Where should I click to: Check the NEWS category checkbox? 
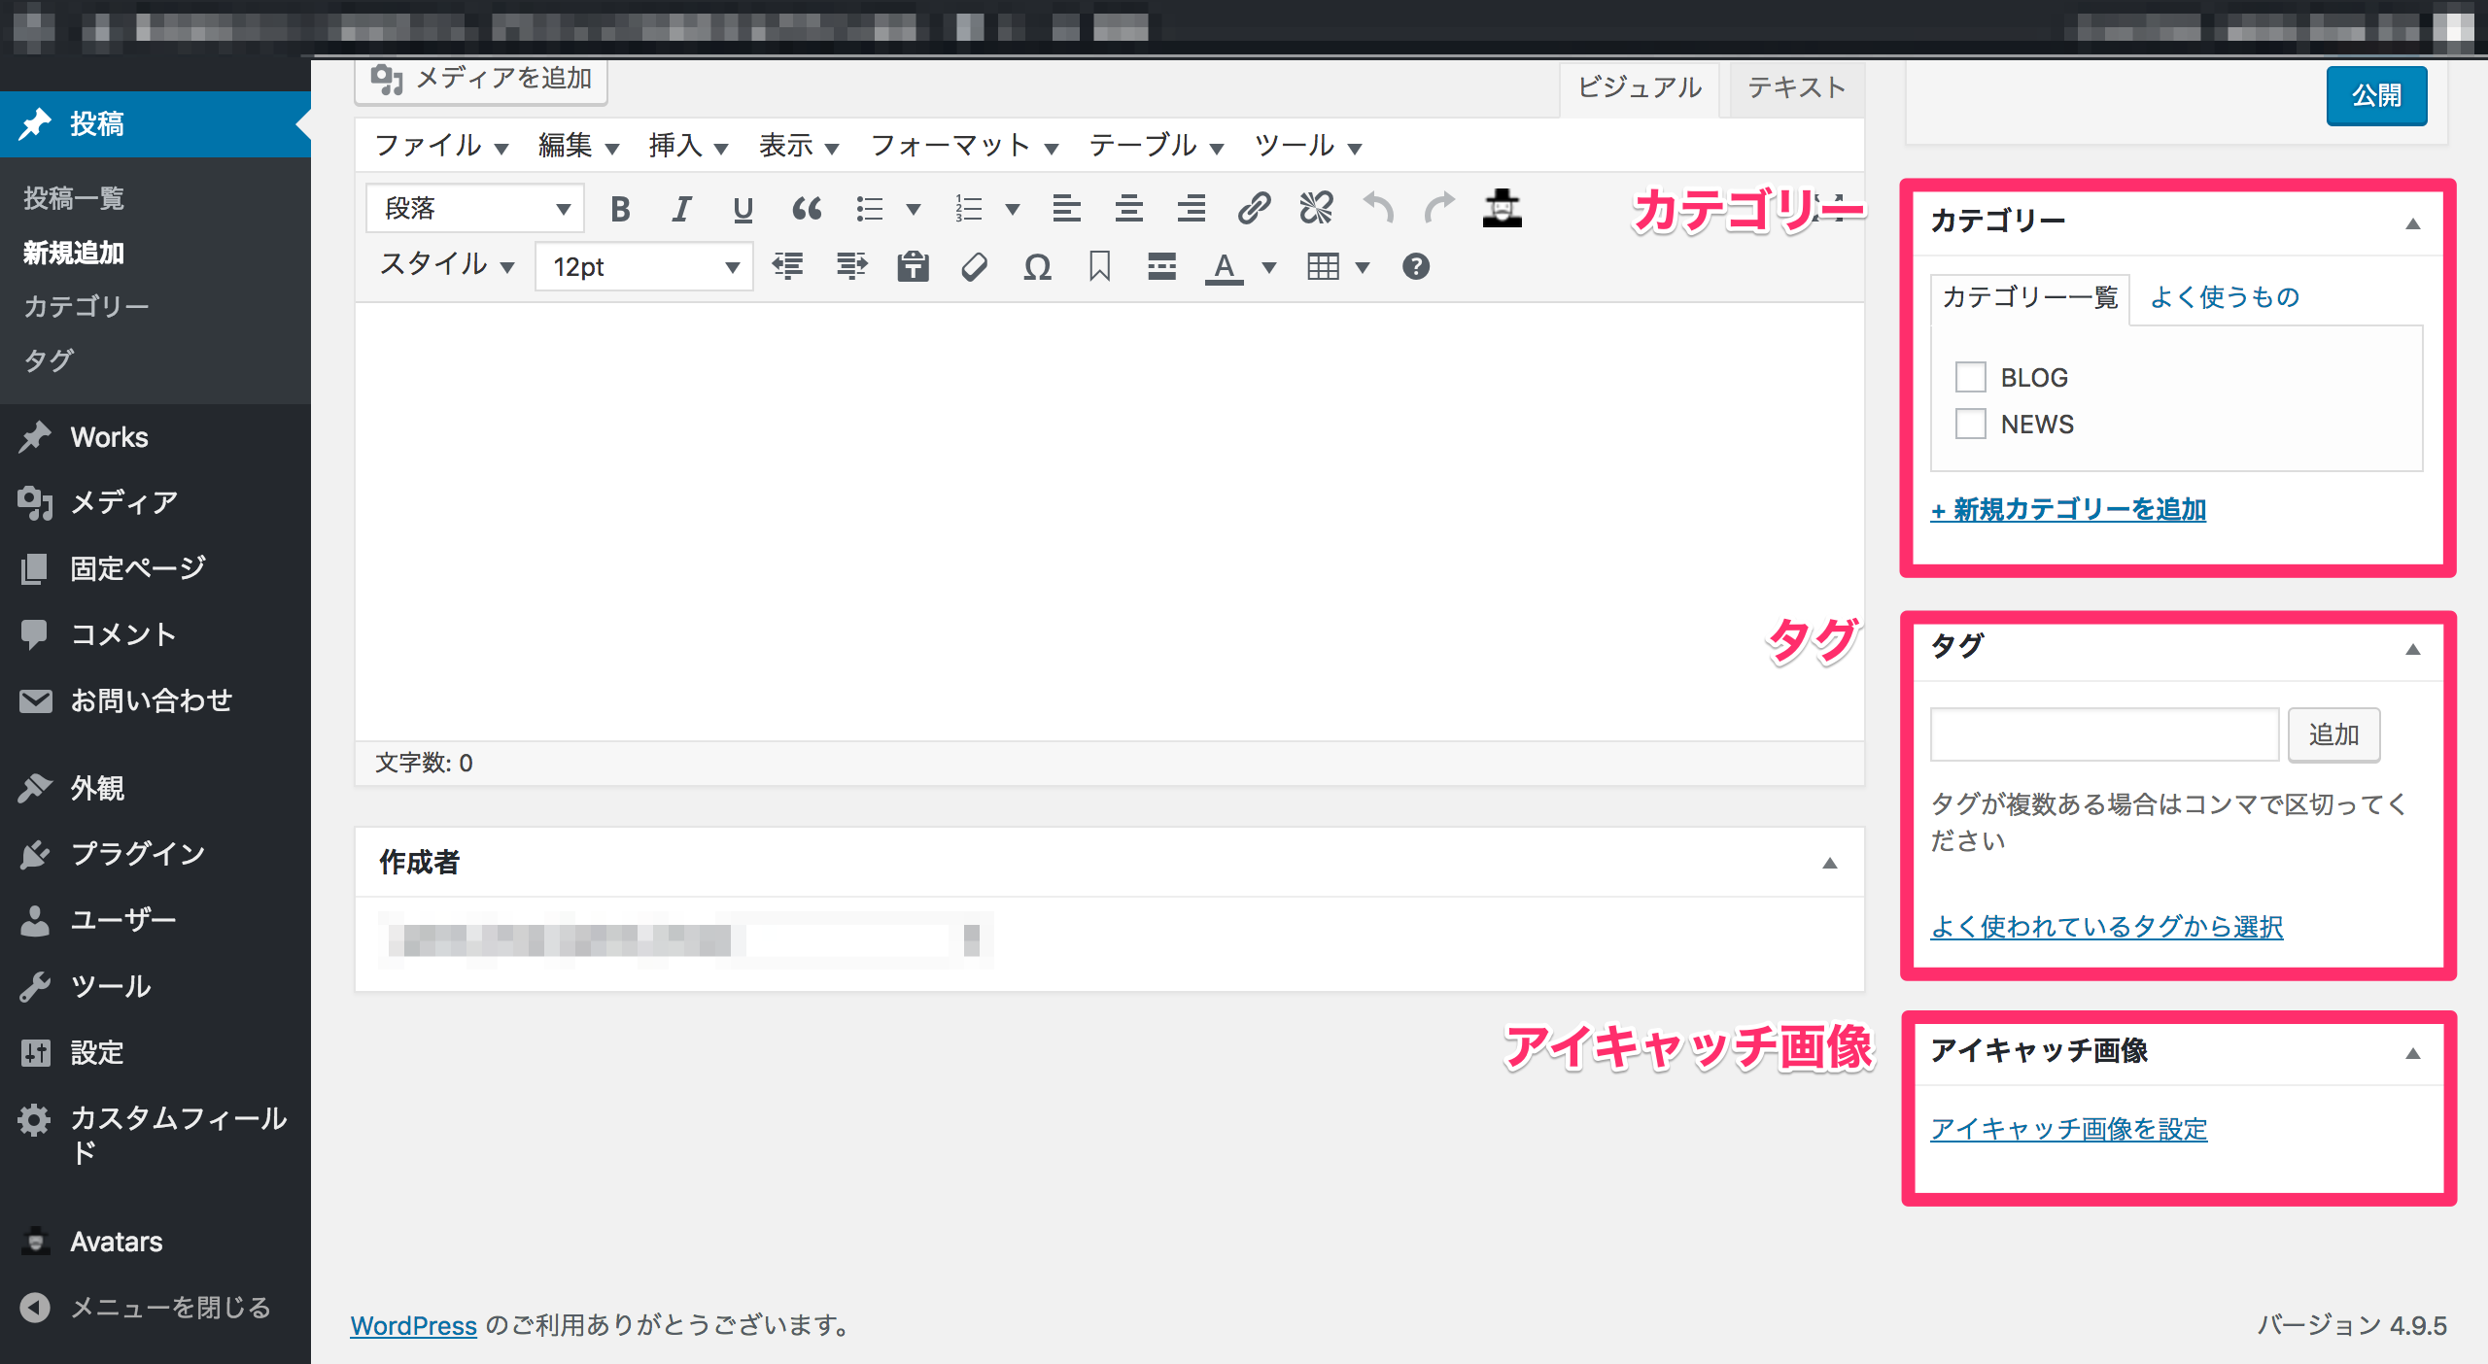coord(1970,424)
